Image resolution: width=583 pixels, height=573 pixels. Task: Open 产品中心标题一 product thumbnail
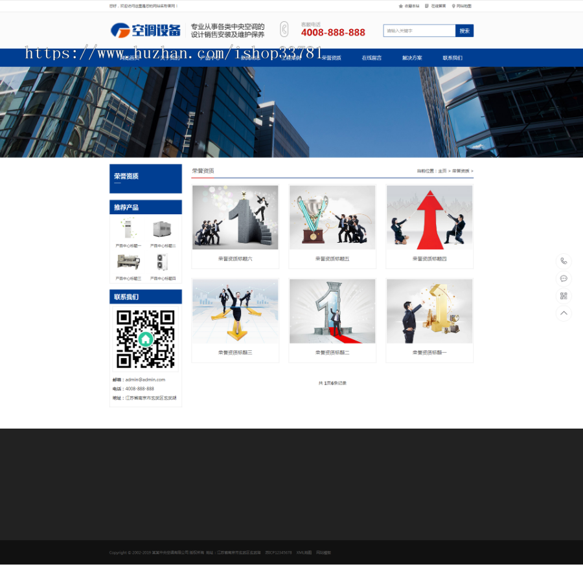[128, 229]
